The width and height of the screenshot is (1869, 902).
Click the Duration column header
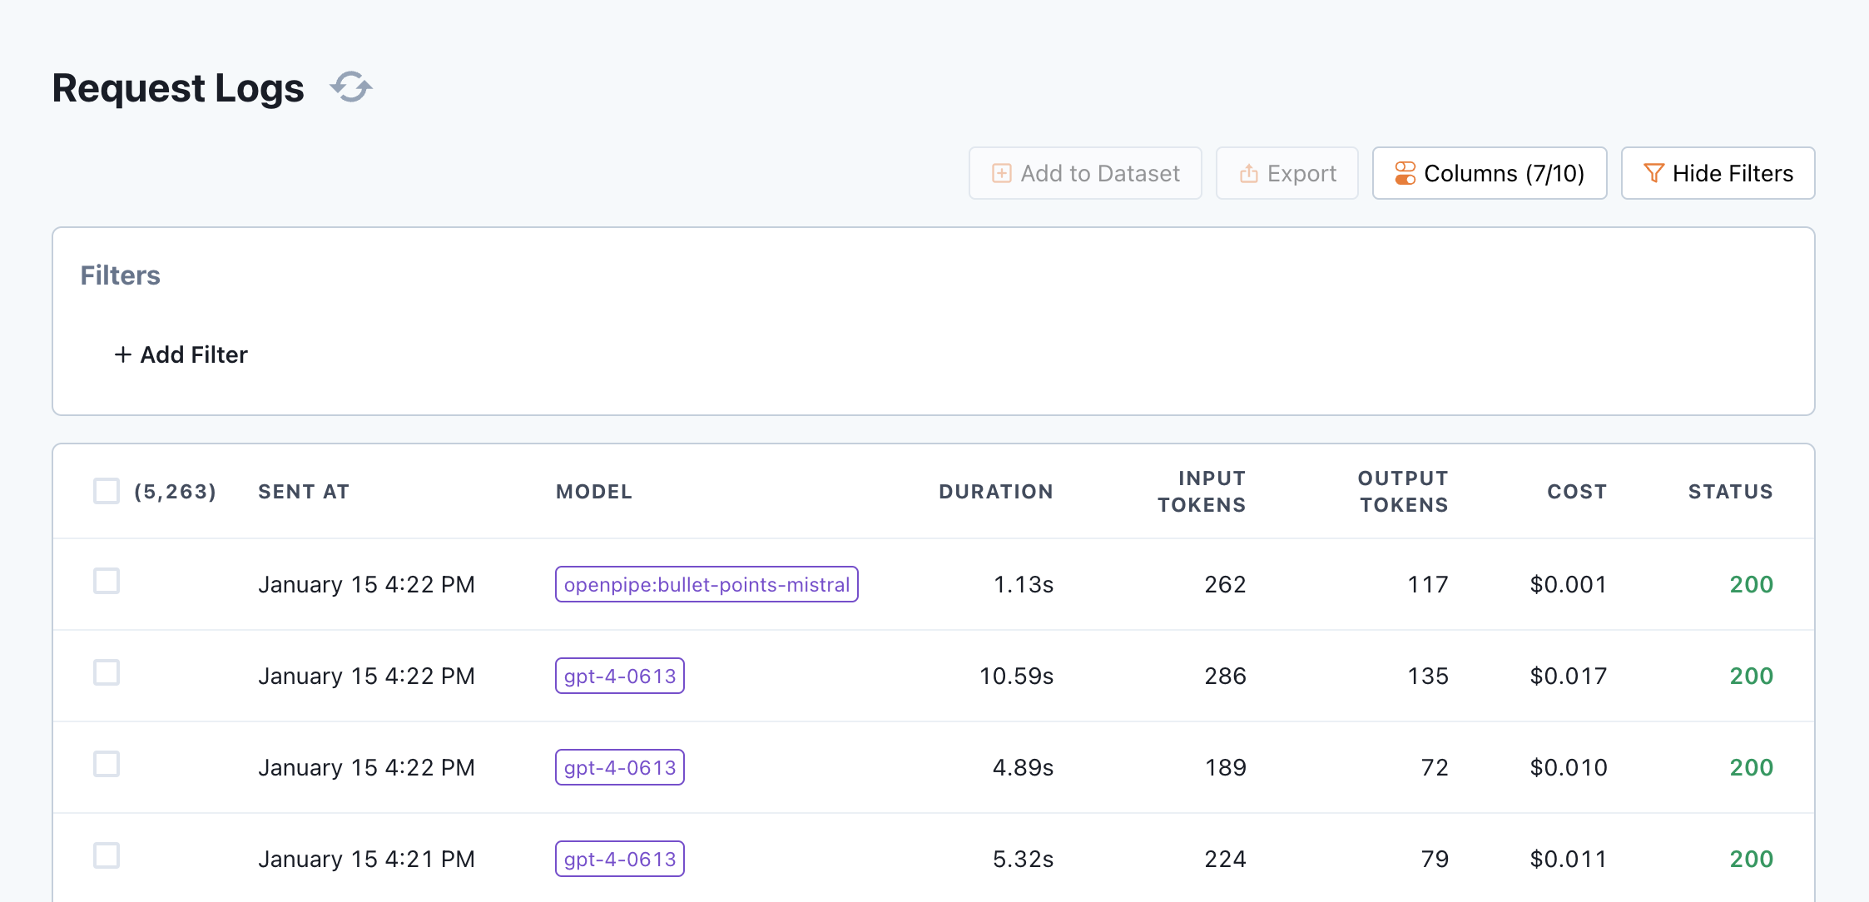[x=995, y=492]
